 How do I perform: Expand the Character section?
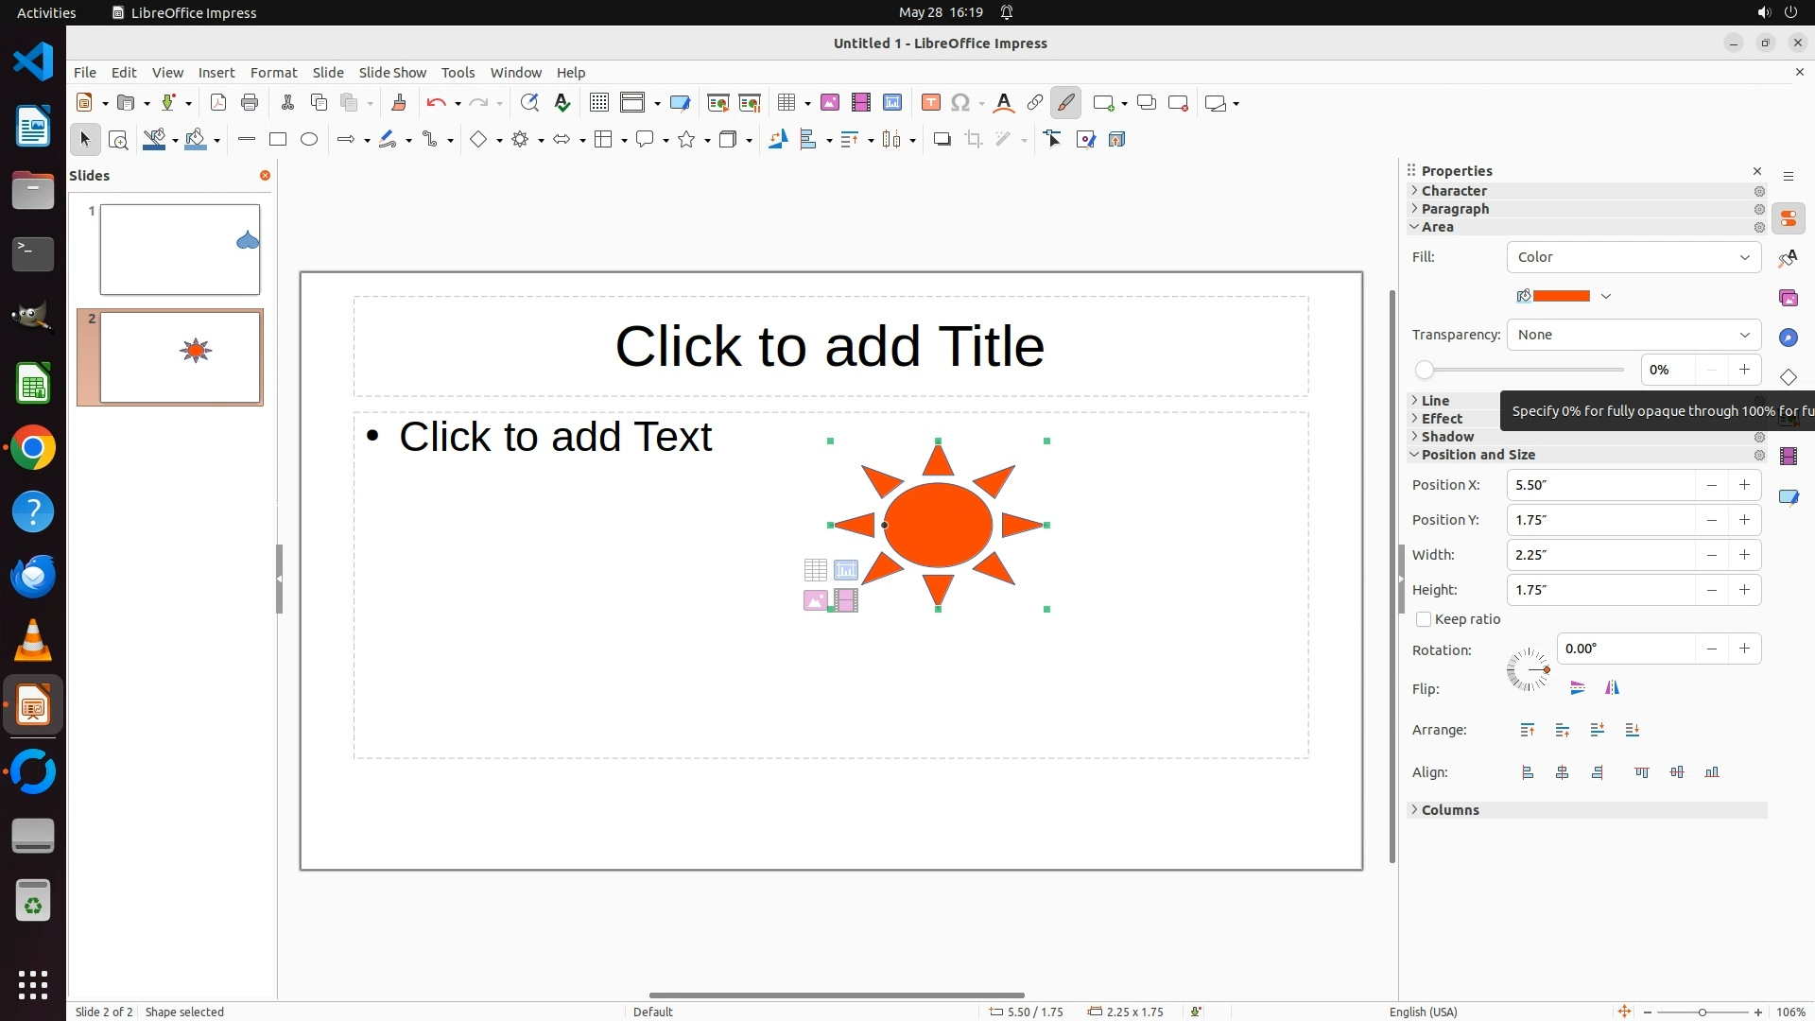[x=1454, y=191]
